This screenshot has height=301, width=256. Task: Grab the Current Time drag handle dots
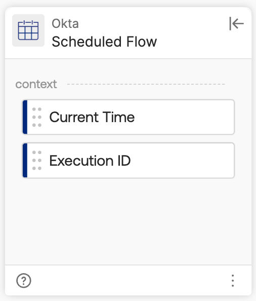37,117
